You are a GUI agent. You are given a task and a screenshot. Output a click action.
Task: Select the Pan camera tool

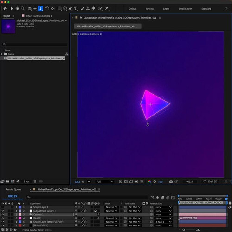pyautogui.click(x=35, y=9)
